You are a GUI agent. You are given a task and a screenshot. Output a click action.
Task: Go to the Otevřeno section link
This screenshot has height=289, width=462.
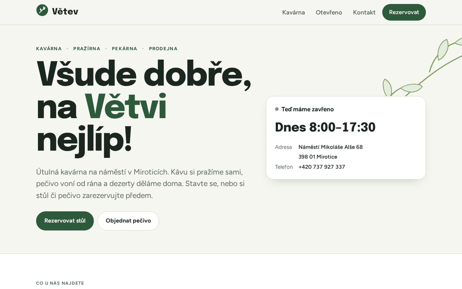pos(329,12)
